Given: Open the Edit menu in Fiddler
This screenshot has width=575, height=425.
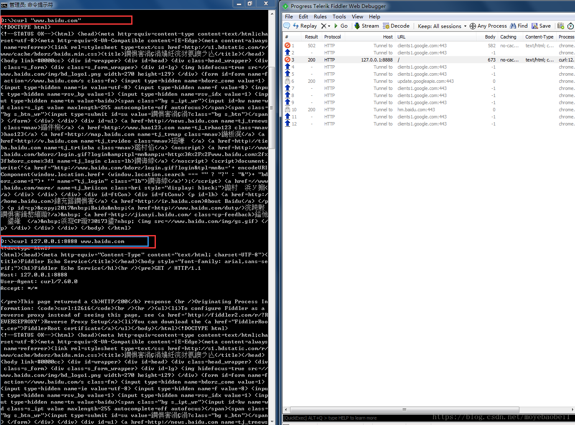Looking at the screenshot, I should [303, 17].
